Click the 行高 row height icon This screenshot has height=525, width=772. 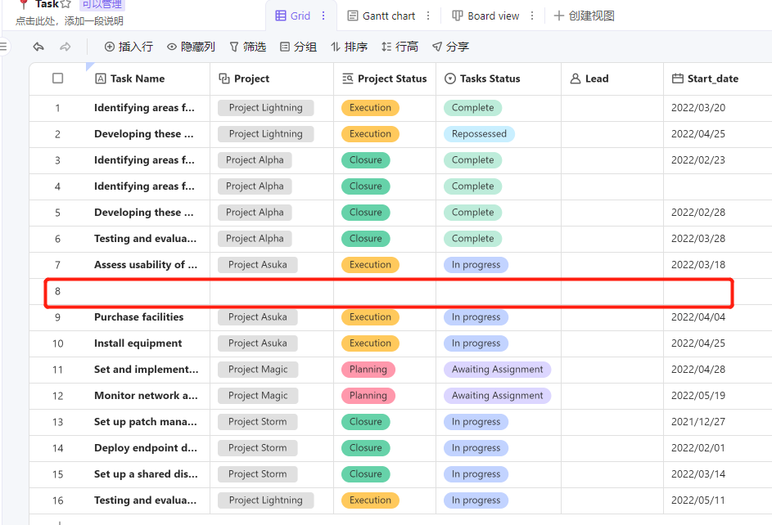[386, 47]
